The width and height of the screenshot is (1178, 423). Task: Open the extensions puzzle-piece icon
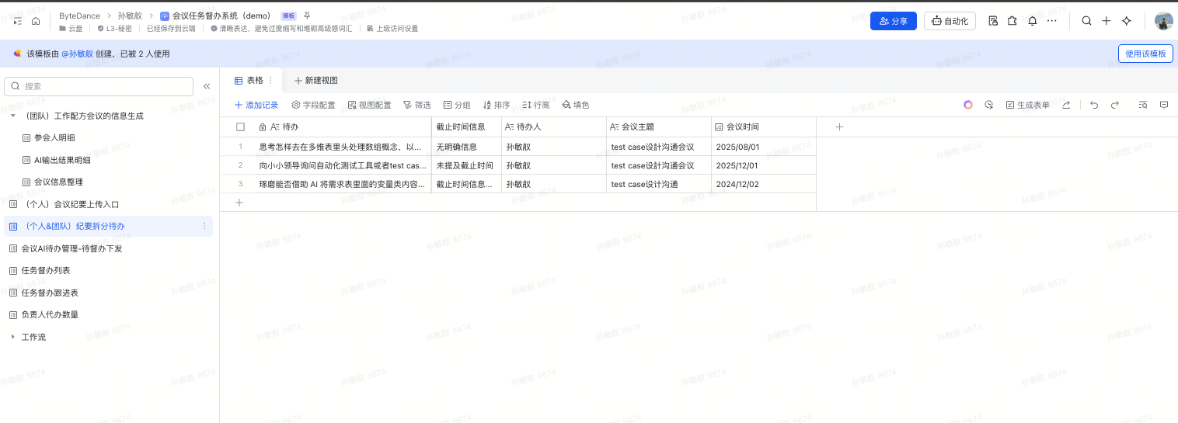point(1012,21)
